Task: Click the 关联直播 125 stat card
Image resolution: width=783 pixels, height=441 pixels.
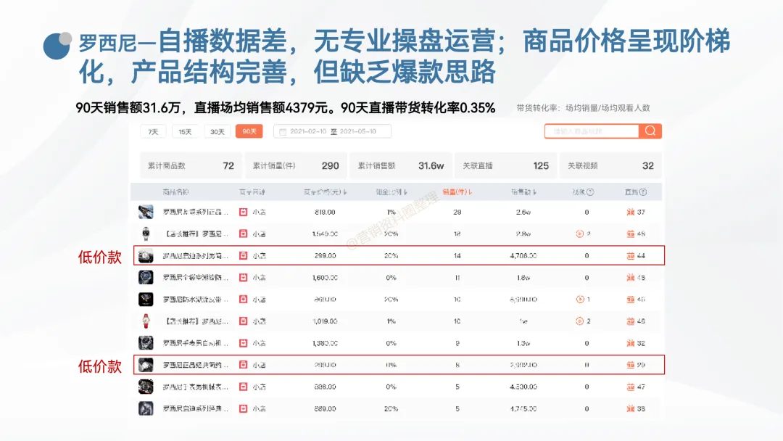Action: pos(505,166)
